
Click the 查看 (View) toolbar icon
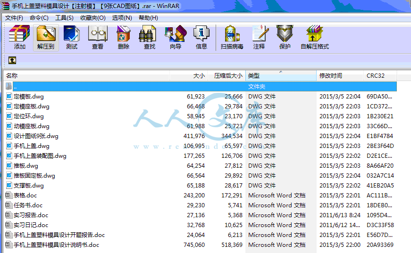coord(98,33)
